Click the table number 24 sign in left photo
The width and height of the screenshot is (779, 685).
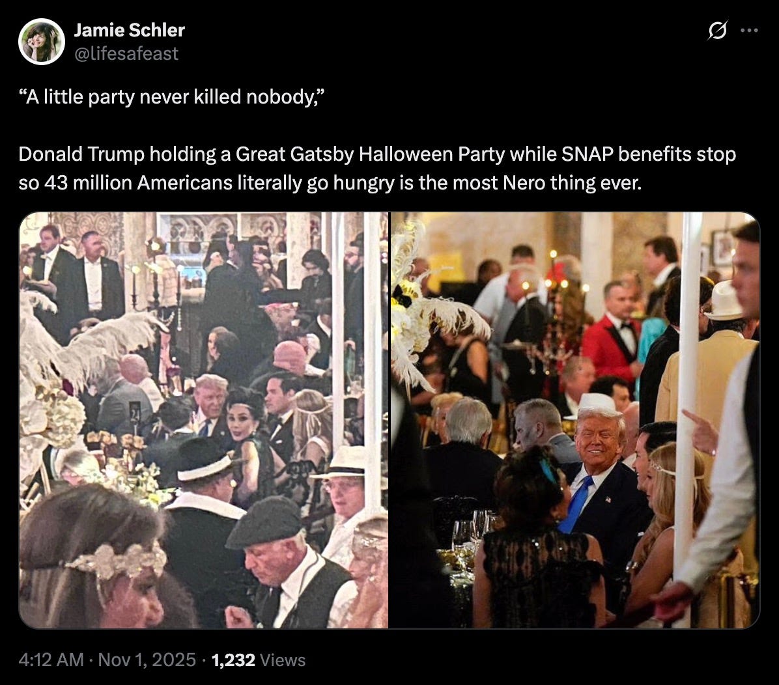point(135,412)
